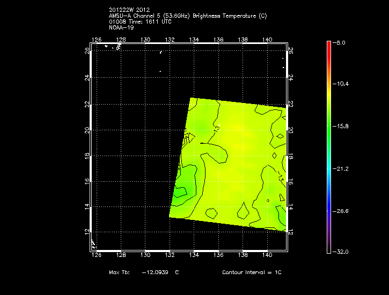Click the 'Max Tb: -12.0939 C' readout
Screen dimensions: 389x295
point(144,272)
